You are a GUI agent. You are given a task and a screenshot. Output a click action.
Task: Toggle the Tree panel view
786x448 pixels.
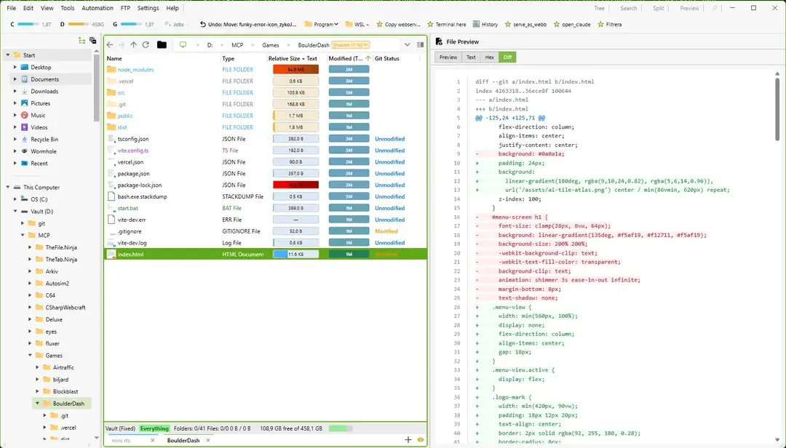[x=599, y=8]
